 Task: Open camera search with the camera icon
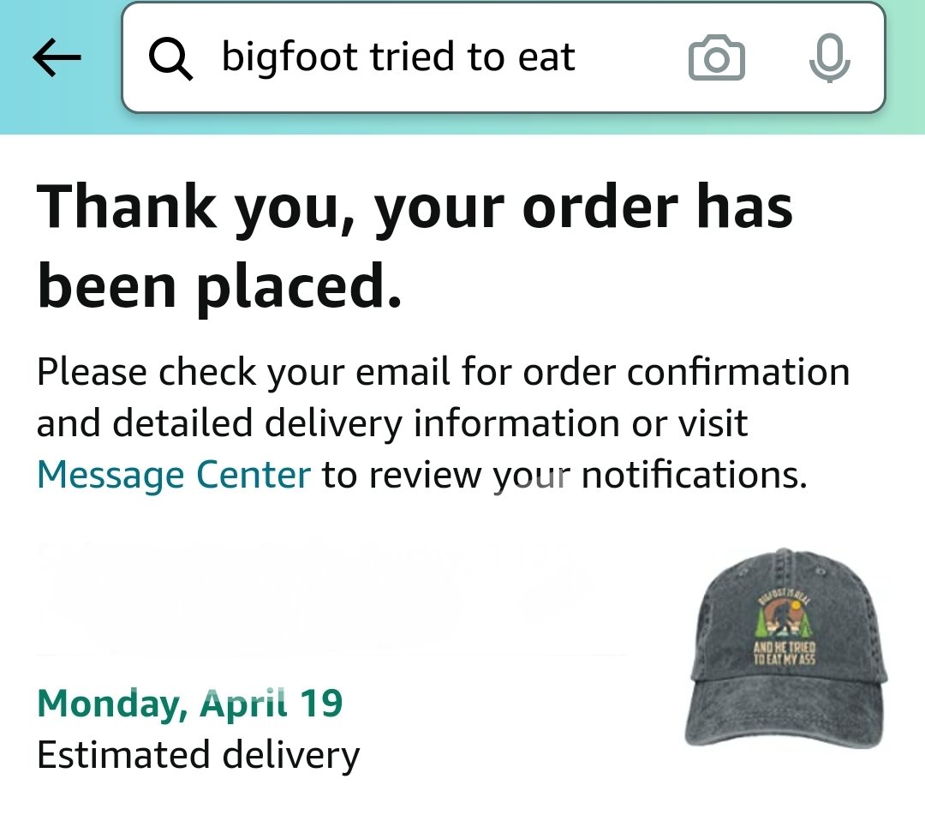717,57
